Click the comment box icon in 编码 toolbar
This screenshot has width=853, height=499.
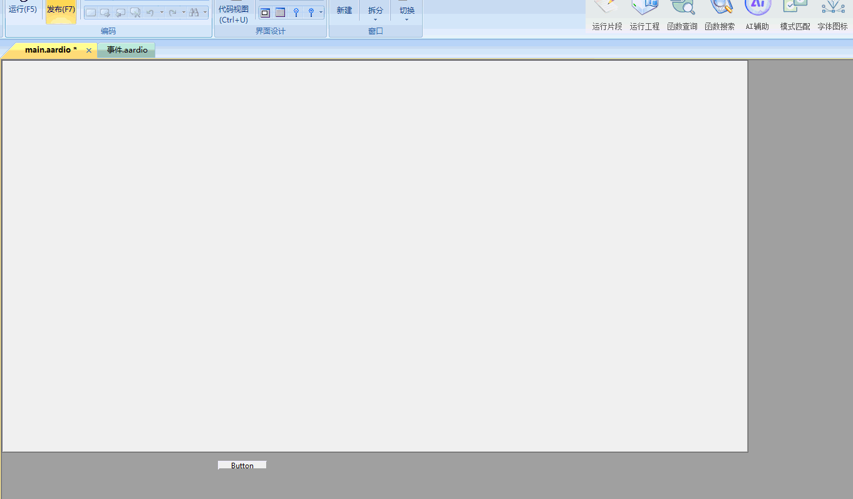tap(91, 13)
